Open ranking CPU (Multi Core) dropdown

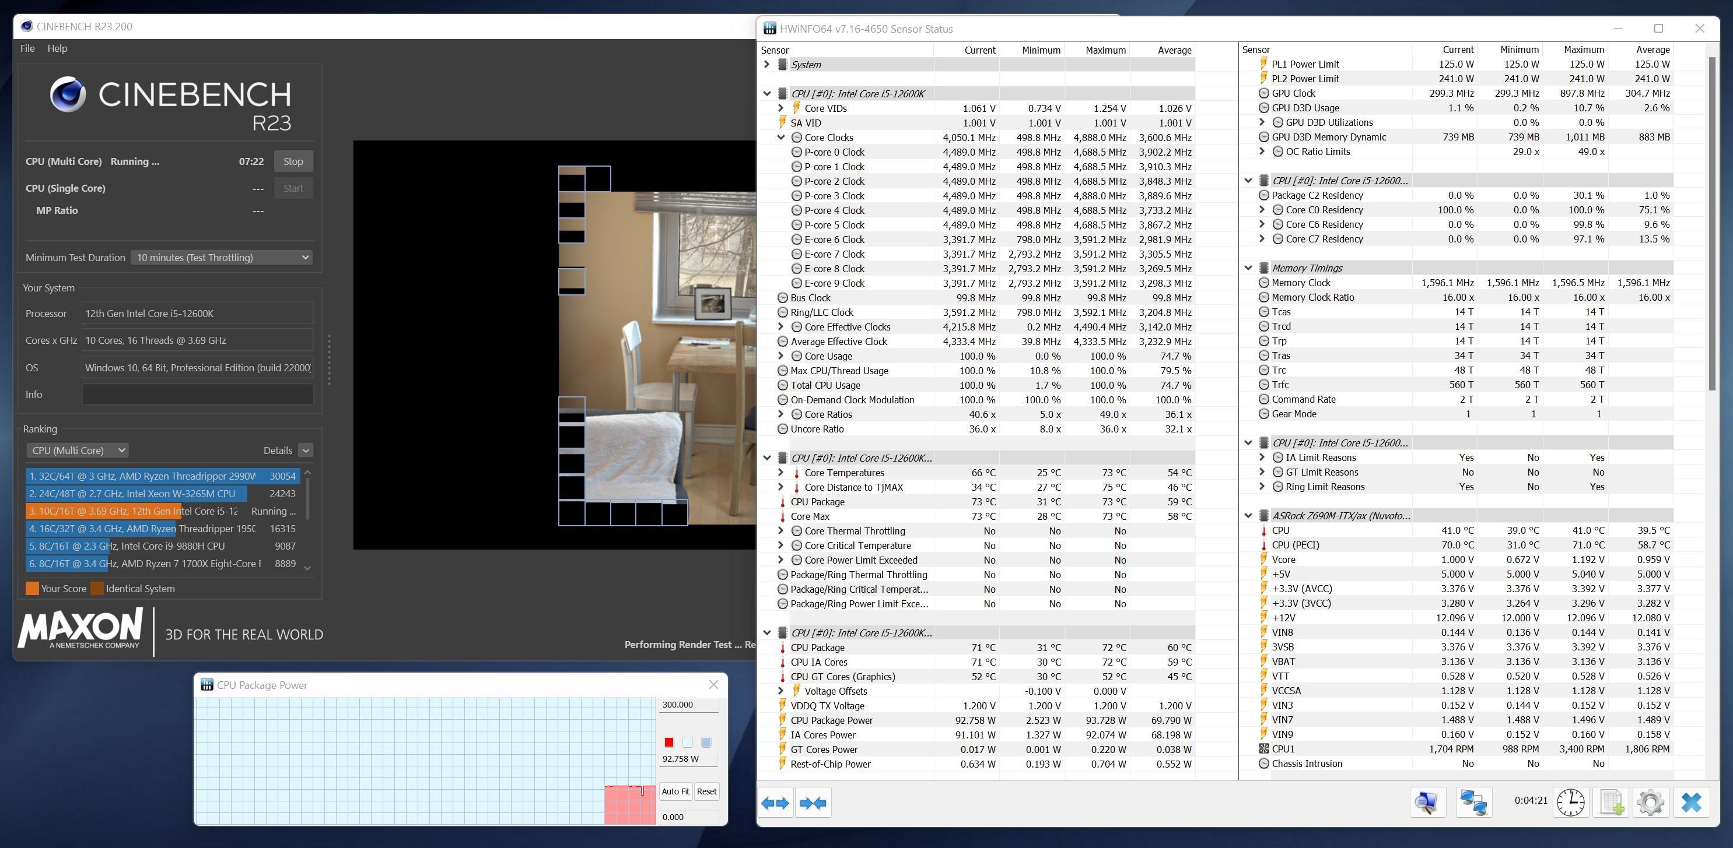[78, 450]
